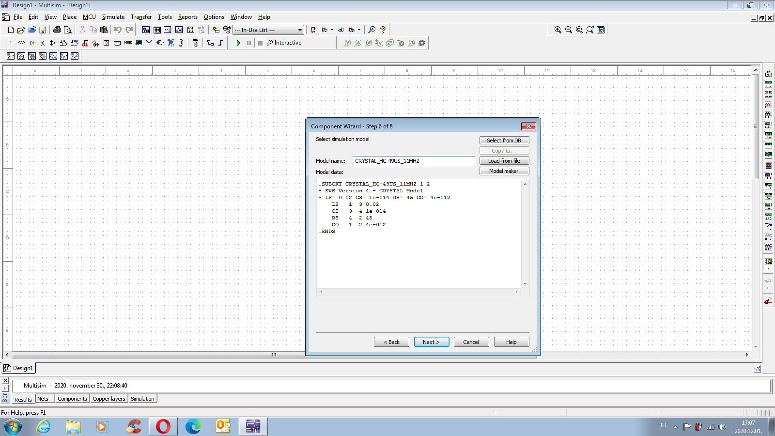Toggle full screen view icon
Viewport: 775px width, 436px height.
(601, 30)
